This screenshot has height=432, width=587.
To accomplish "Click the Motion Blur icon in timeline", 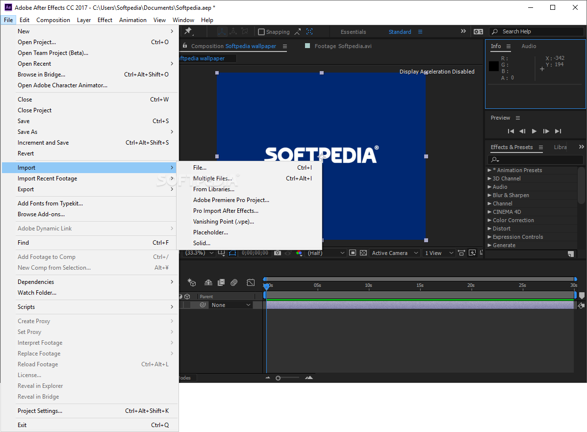I will click(234, 282).
